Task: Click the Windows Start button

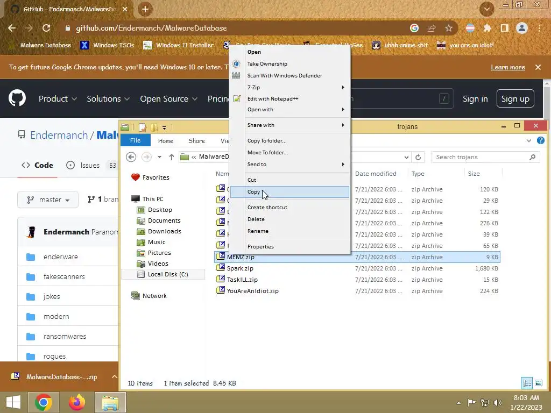Action: 13,402
